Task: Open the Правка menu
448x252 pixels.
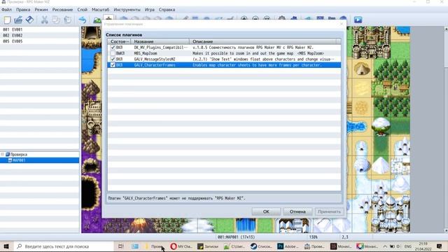Action: pos(23,9)
